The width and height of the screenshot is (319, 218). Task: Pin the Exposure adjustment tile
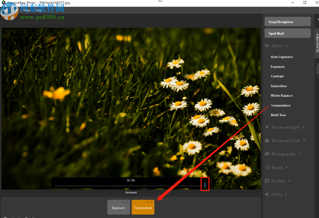tap(123, 202)
